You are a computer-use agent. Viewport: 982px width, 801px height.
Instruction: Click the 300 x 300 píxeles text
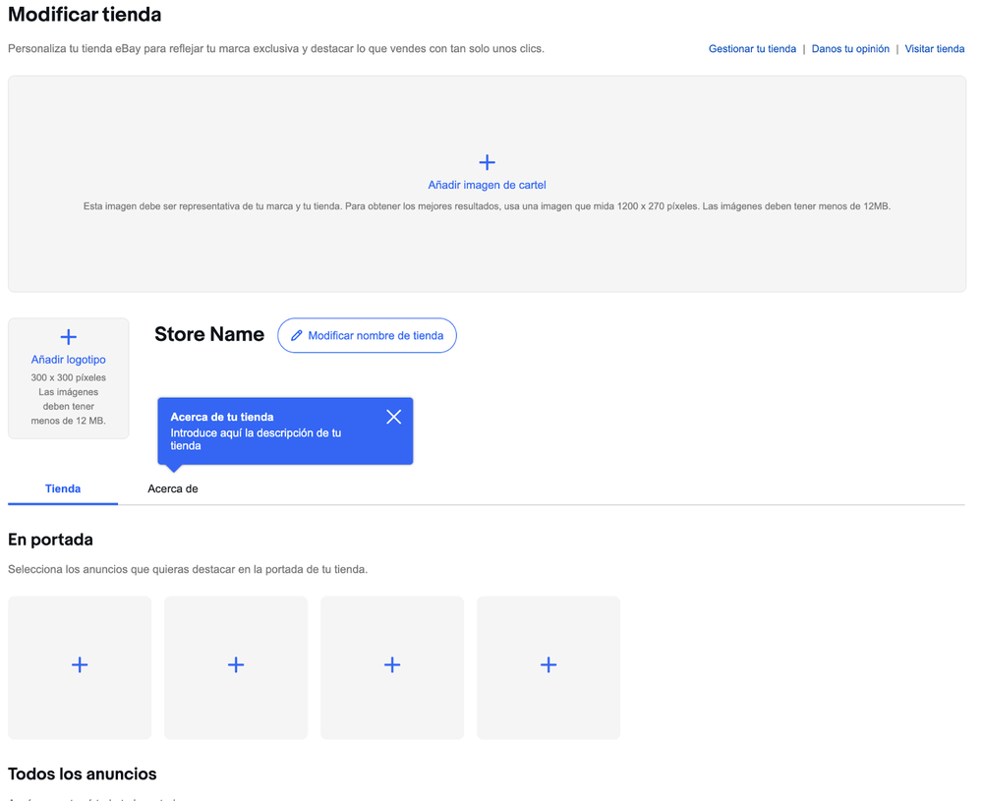[68, 377]
